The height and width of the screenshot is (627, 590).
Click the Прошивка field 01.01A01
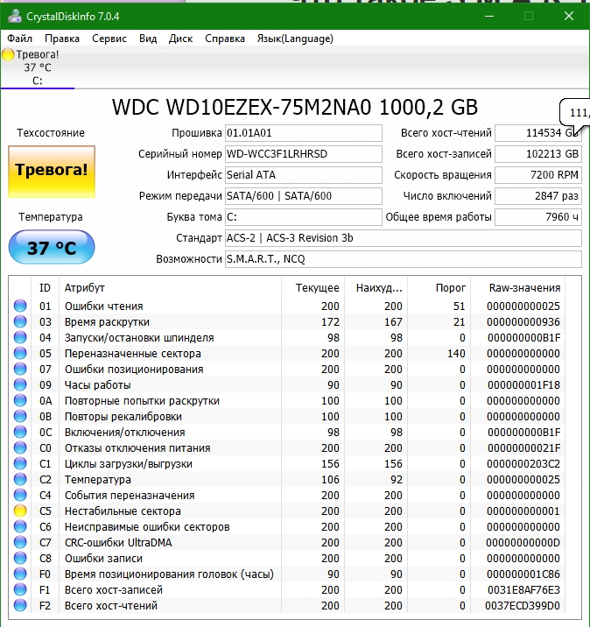tap(304, 133)
